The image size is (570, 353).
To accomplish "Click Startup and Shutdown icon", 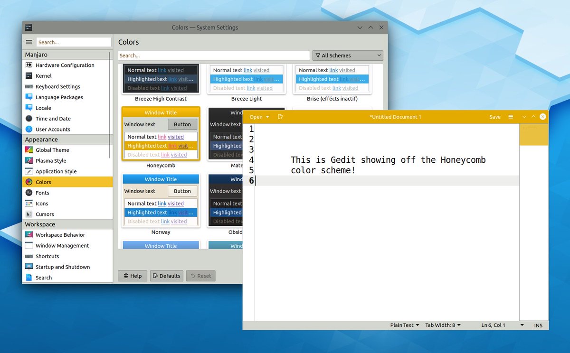I will click(x=29, y=267).
